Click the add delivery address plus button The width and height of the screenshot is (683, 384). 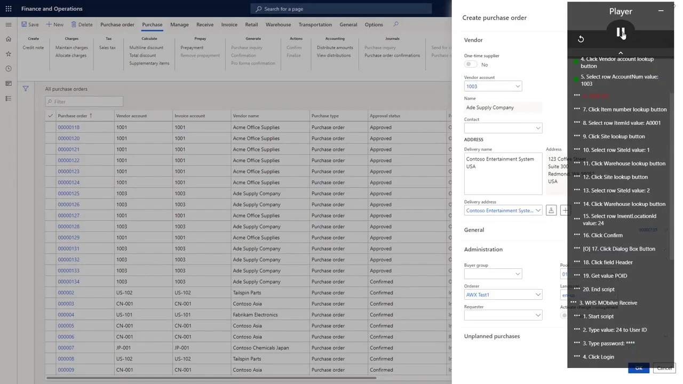[565, 211]
